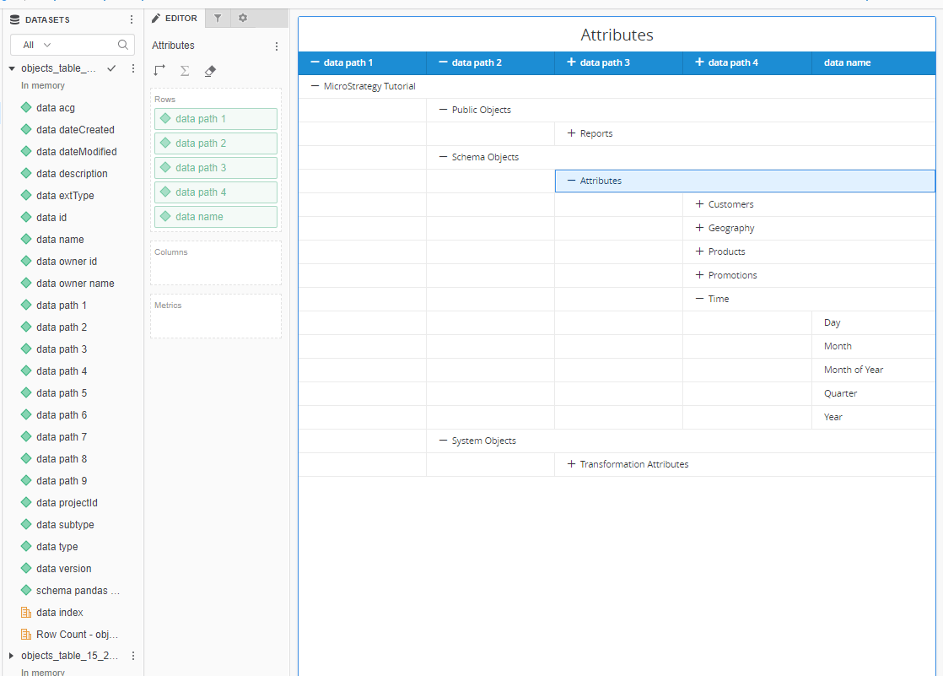Click the eraser clear icon in editor
943x676 pixels.
click(210, 71)
